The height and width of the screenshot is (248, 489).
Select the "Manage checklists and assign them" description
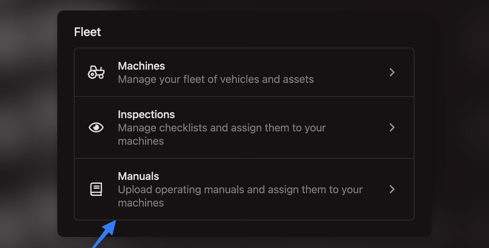[222, 134]
